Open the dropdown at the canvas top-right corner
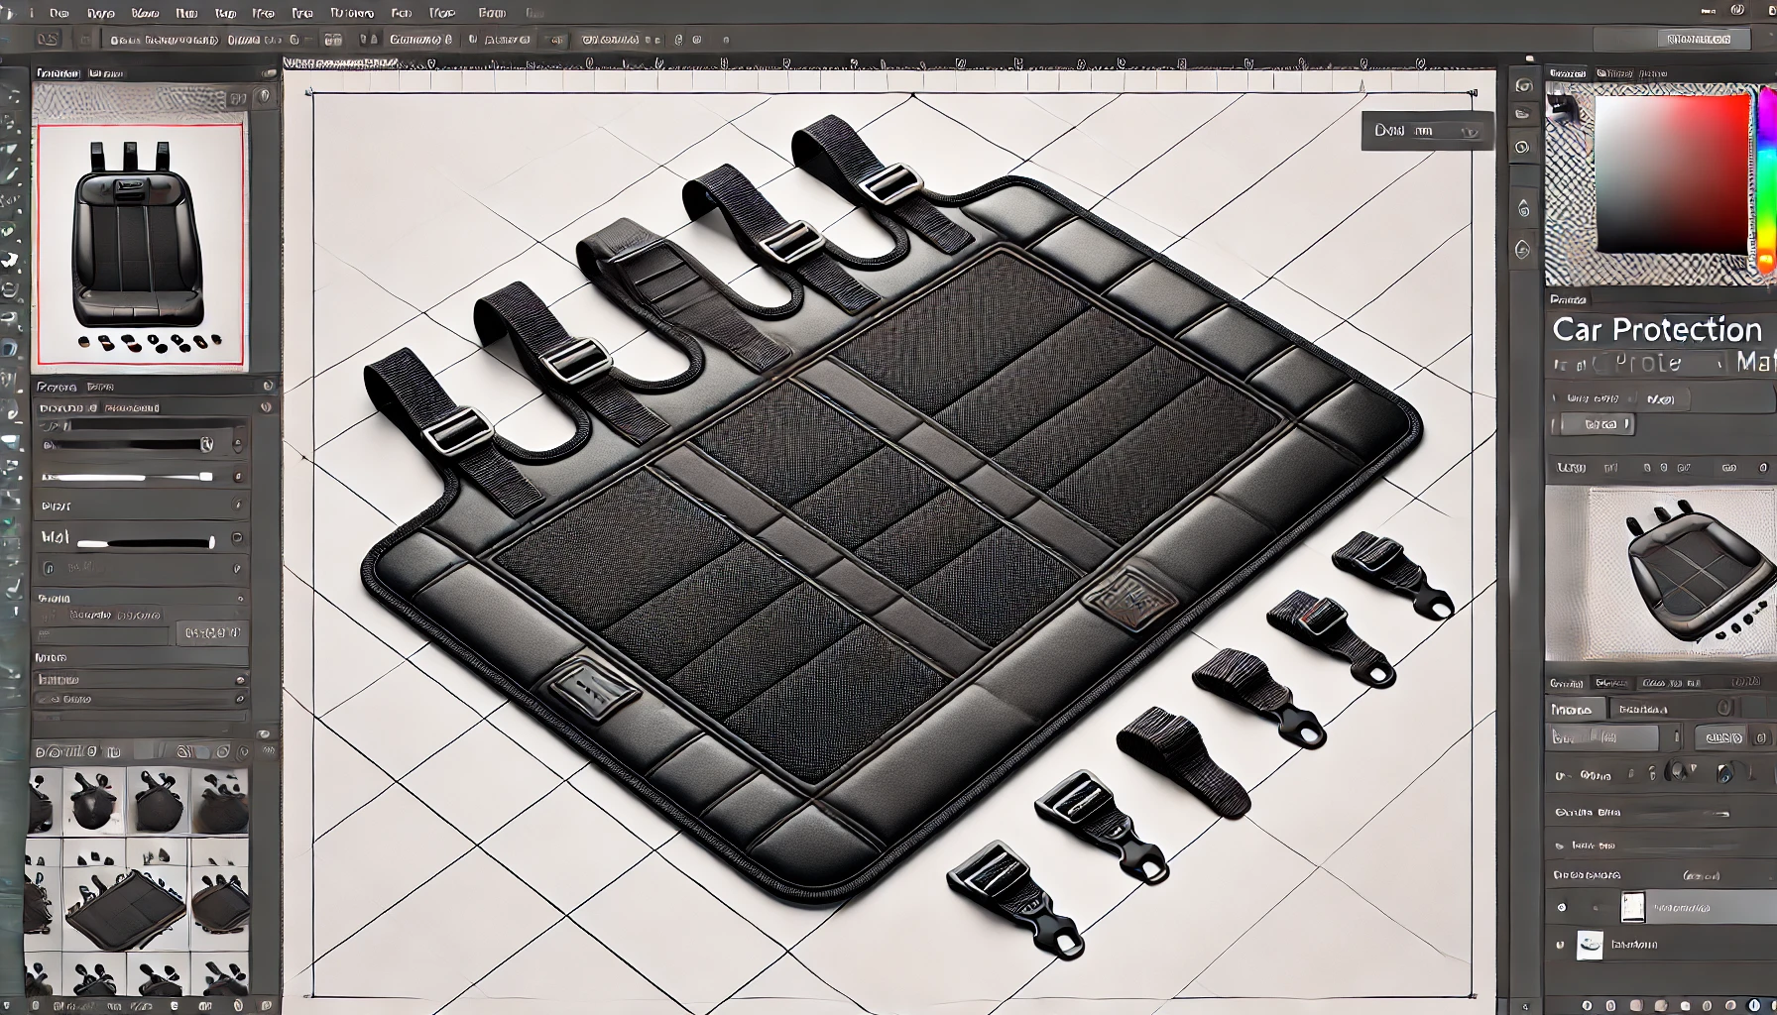 click(x=1427, y=131)
